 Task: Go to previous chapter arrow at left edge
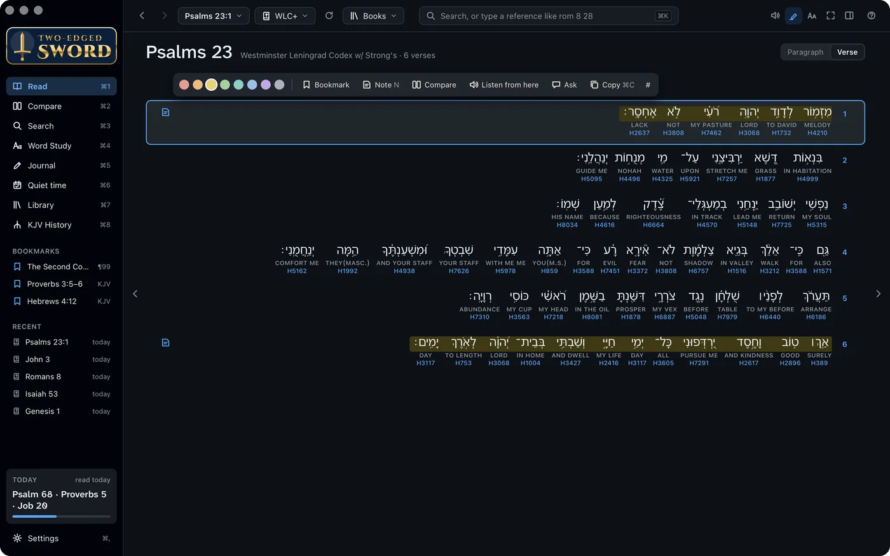click(135, 294)
